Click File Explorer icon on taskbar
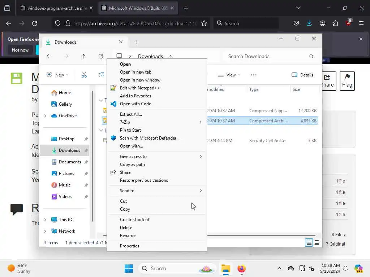This screenshot has width=370, height=277. pos(225,268)
